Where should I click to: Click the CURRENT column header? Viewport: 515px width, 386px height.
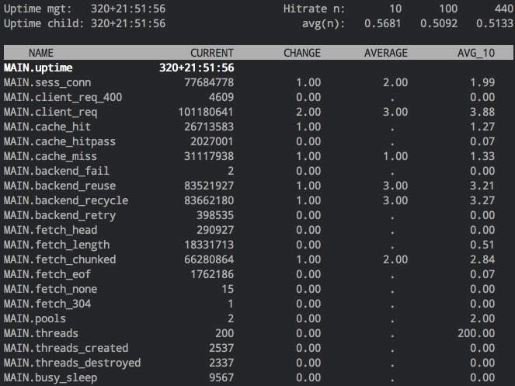pos(211,53)
